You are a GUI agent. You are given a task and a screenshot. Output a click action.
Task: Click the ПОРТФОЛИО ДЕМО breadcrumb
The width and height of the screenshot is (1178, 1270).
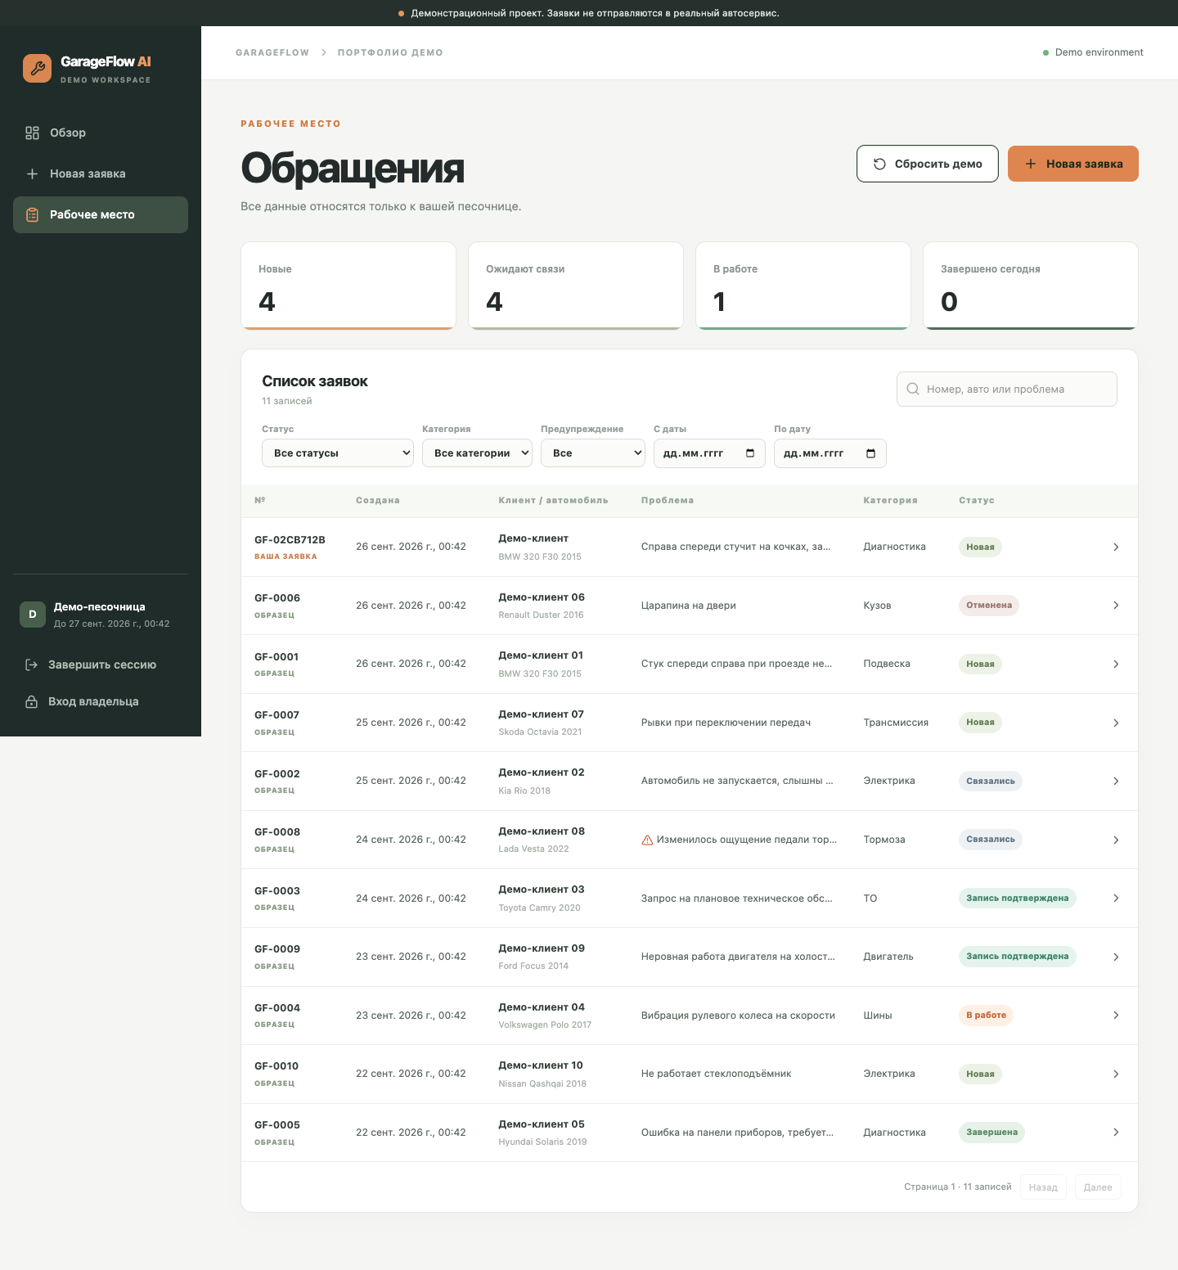click(x=390, y=52)
